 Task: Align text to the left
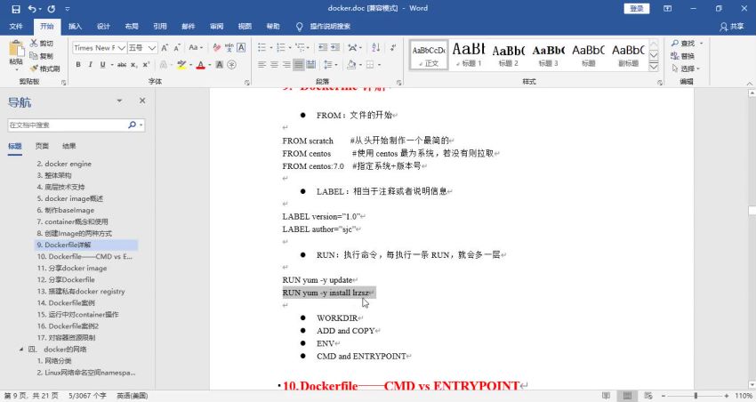point(261,65)
